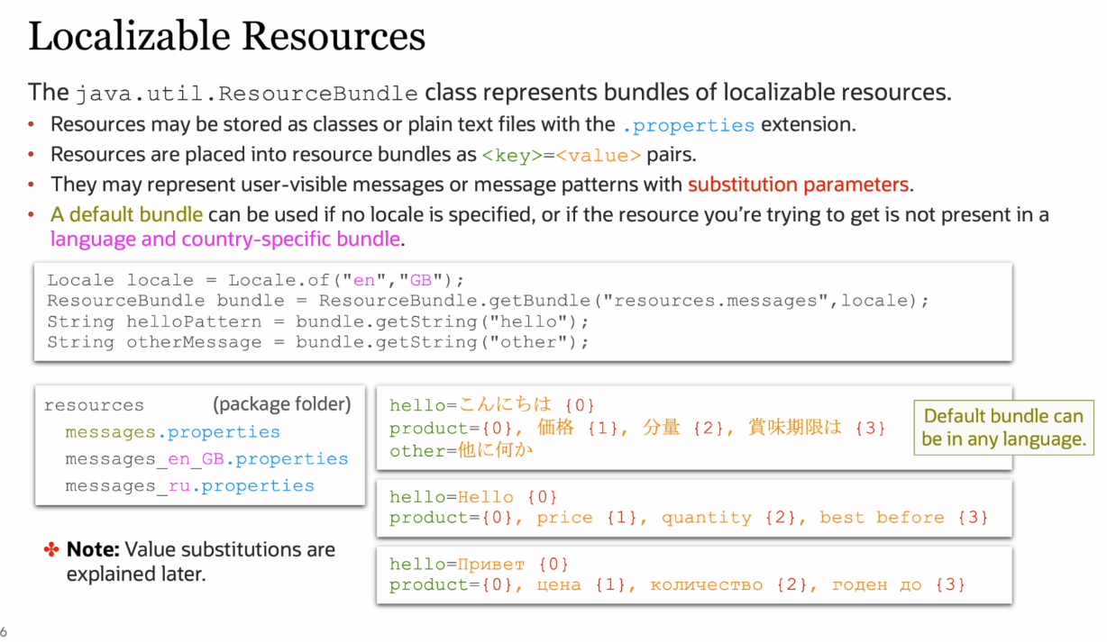The image size is (1107, 642).
Task: Click the 'other=他に何か' line
Action: click(x=461, y=450)
